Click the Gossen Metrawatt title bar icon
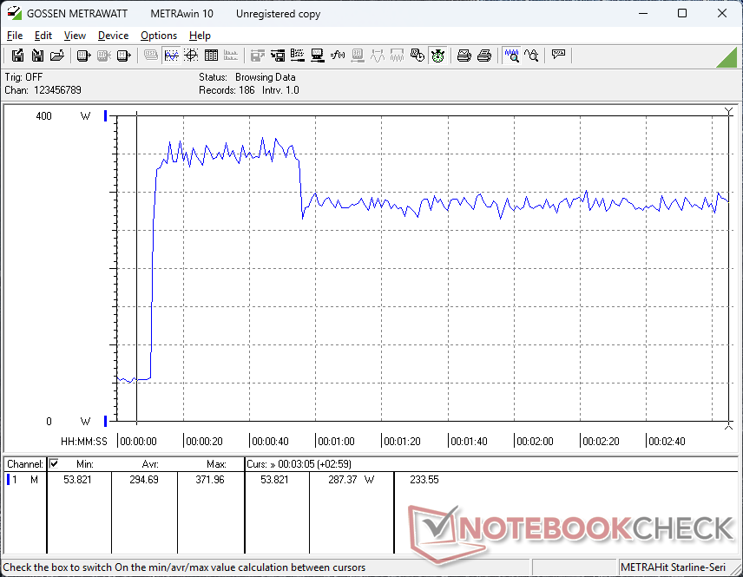The image size is (743, 577). tap(14, 13)
